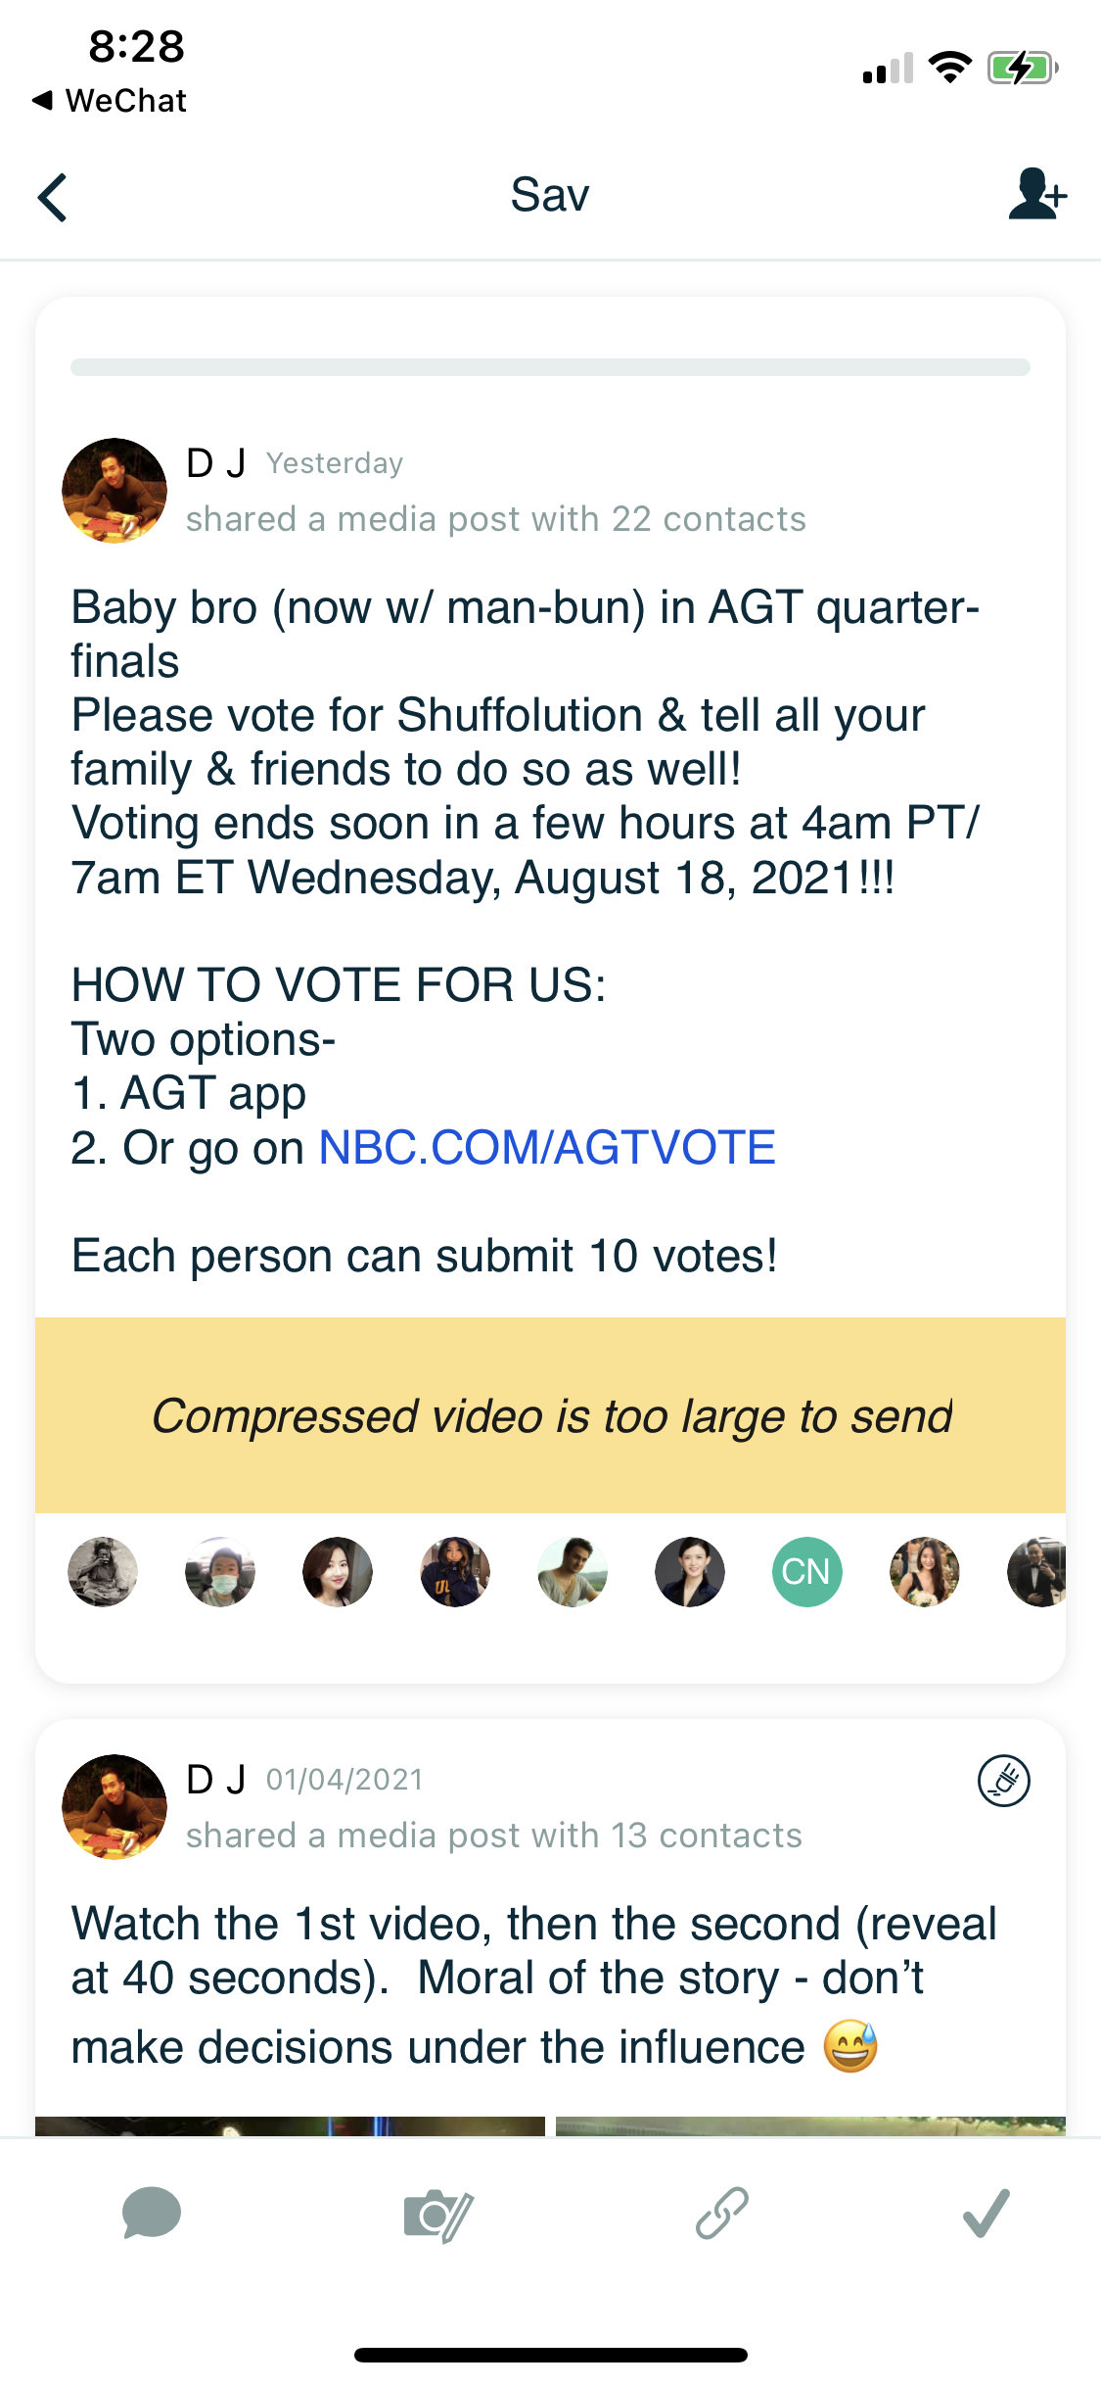
Task: Open D J's avatar on Yesterday post
Action: tap(115, 490)
